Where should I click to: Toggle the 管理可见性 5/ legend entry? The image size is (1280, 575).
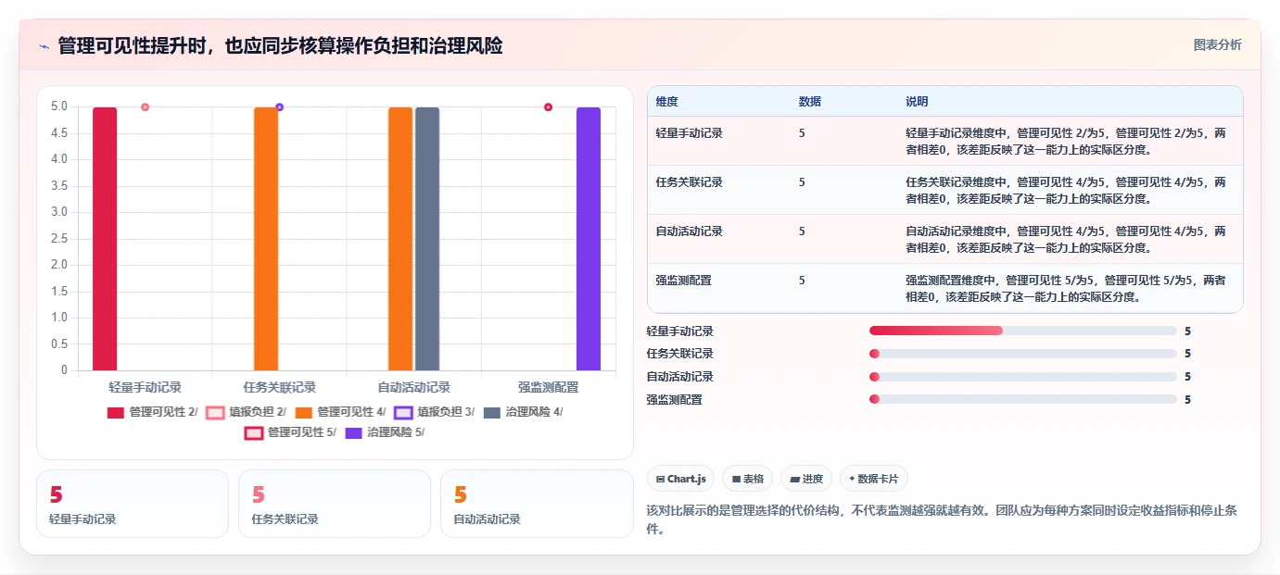tap(290, 432)
